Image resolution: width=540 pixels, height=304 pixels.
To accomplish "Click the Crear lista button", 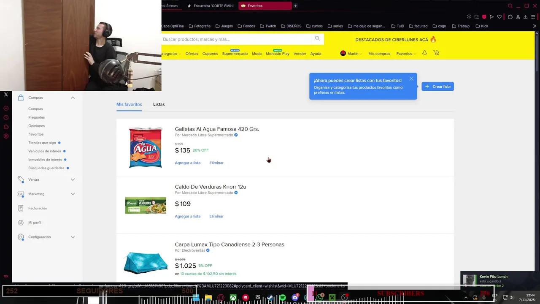I will (437, 87).
